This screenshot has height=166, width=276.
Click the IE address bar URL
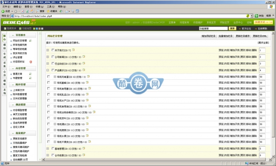point(33,16)
